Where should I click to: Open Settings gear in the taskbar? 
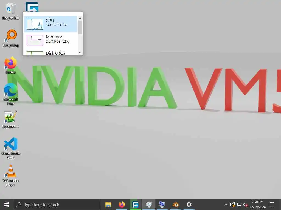pos(189,205)
